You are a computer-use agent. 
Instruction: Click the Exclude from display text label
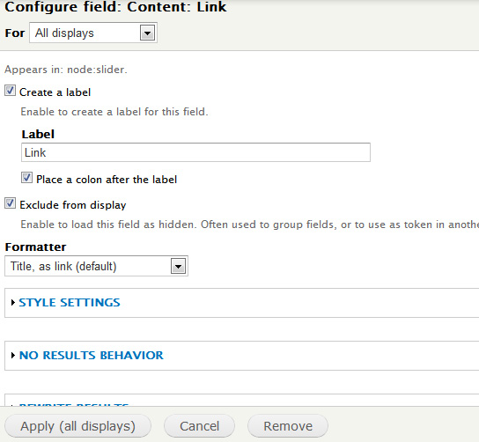coord(73,205)
